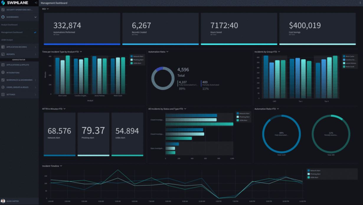Click the Cost Savings $400,019 card
This screenshot has height=205, width=363.
click(318, 29)
